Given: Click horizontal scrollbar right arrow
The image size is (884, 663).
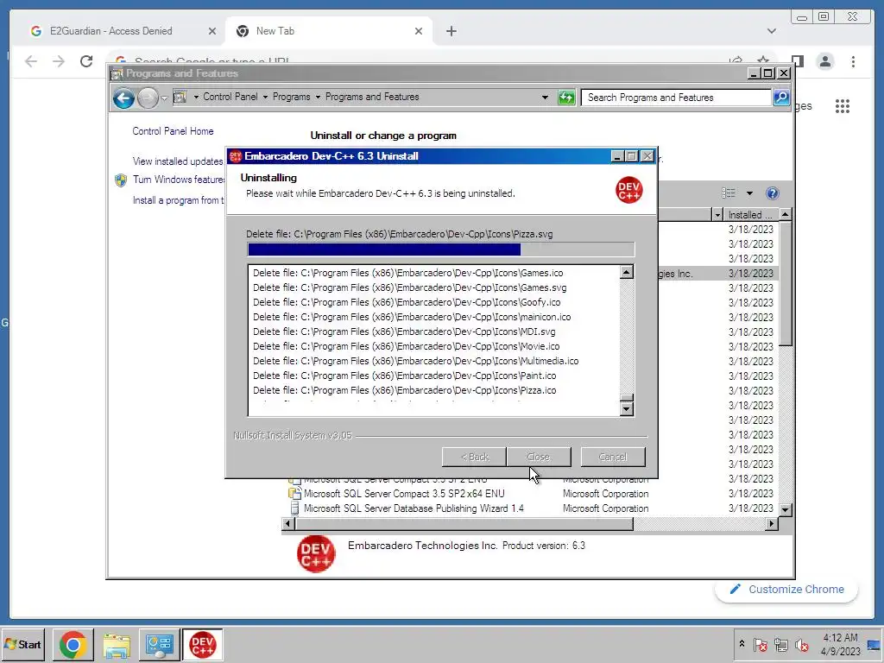Looking at the screenshot, I should tap(772, 524).
